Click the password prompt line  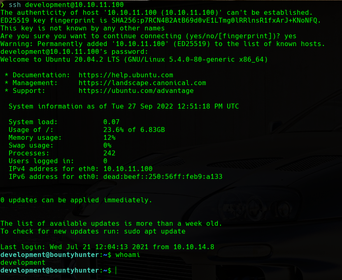[x=74, y=52]
